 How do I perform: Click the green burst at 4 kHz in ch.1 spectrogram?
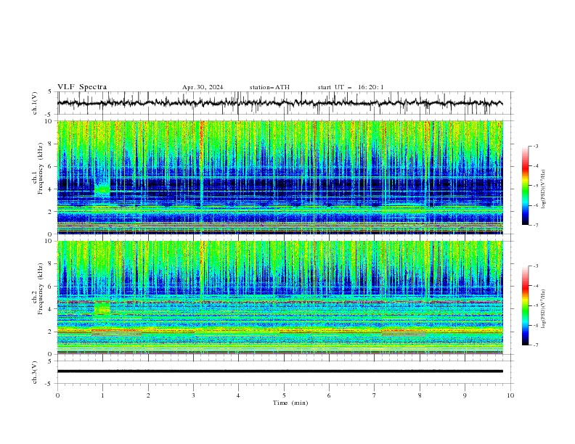(x=102, y=189)
